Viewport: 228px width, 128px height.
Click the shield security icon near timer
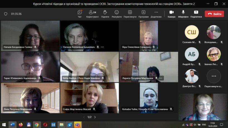[x=6, y=14]
